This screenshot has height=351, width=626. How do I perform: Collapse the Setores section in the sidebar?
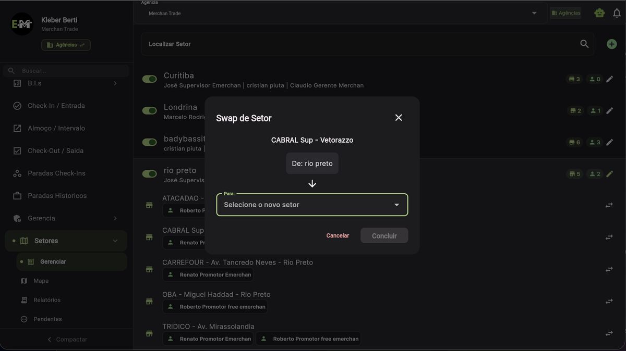pyautogui.click(x=115, y=241)
